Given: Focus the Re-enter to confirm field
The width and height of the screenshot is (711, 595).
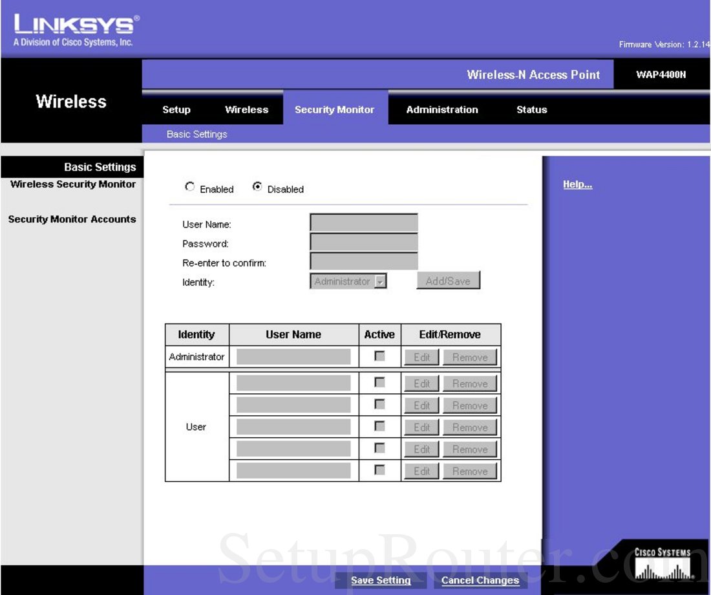Looking at the screenshot, I should tap(364, 261).
